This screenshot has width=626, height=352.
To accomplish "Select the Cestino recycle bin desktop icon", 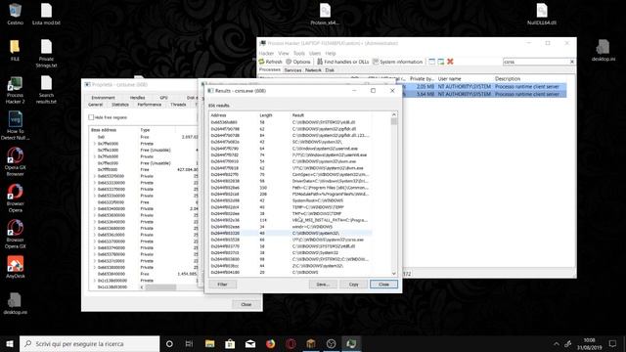I will [x=16, y=14].
